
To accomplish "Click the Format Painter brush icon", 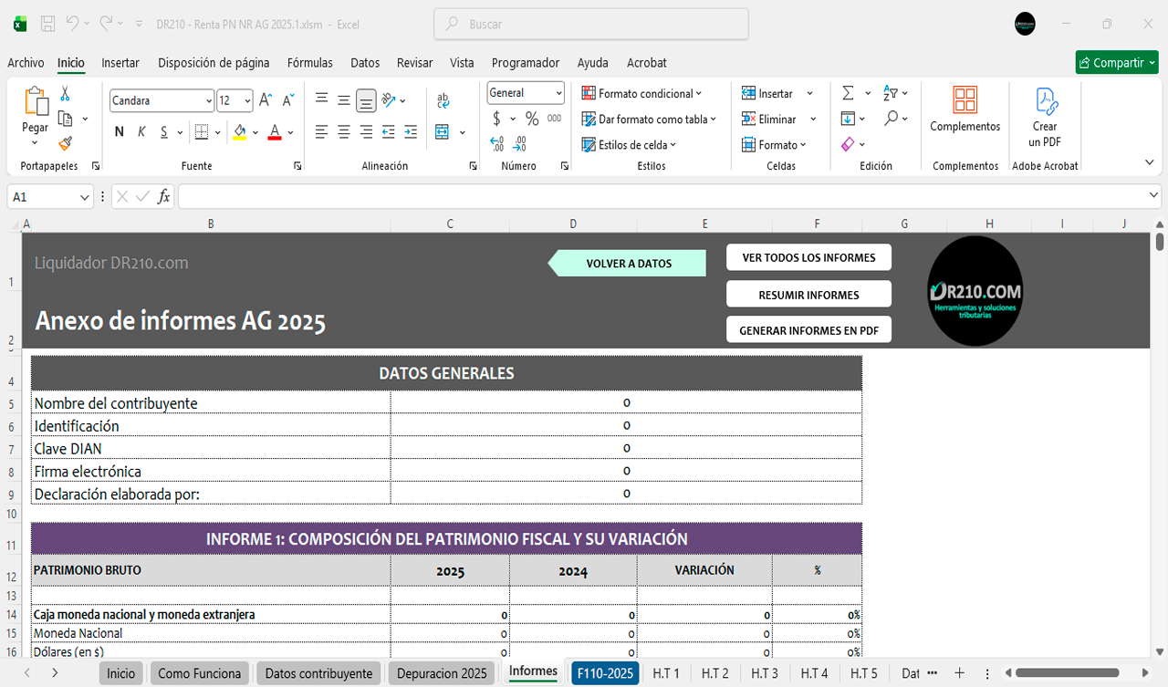I will coord(65,143).
